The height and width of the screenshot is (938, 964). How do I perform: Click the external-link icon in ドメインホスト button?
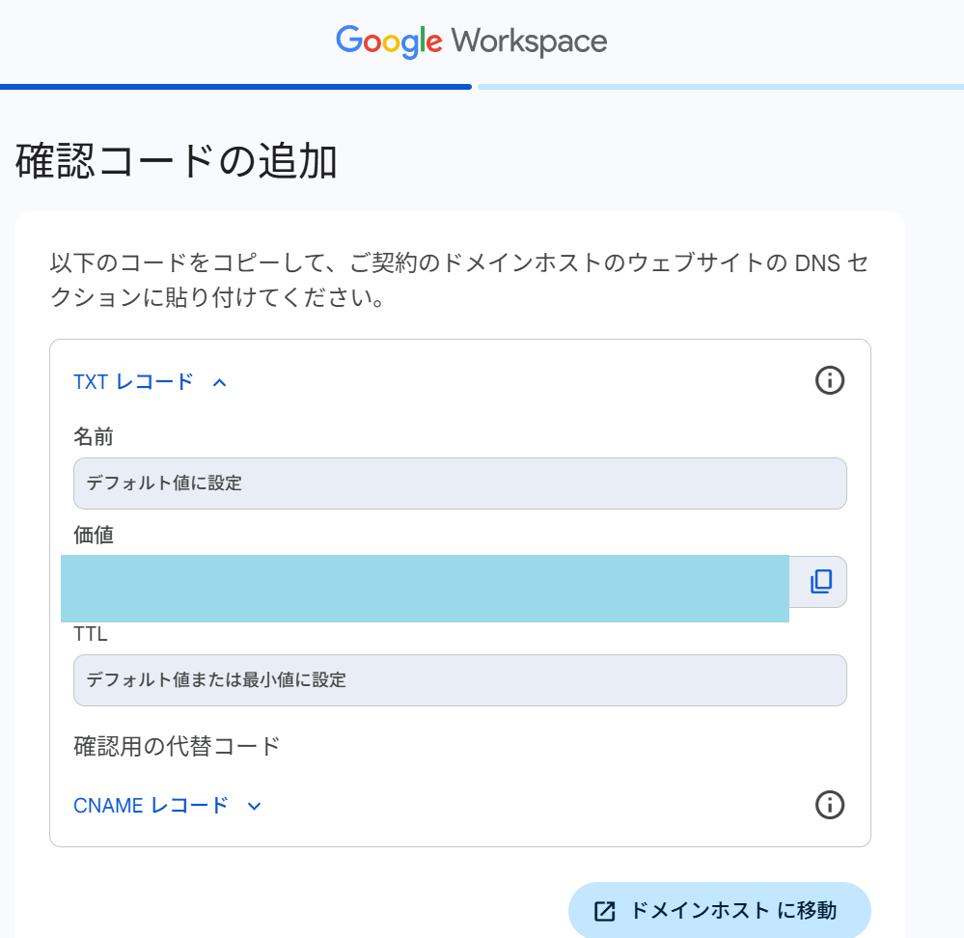click(x=605, y=911)
